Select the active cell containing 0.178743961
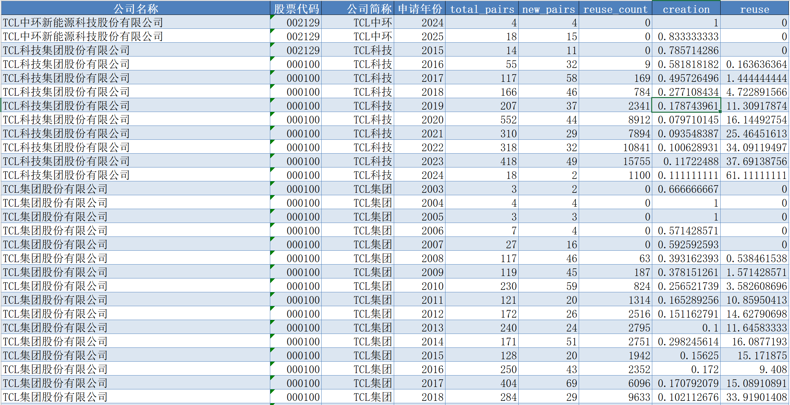The height and width of the screenshot is (405, 790). point(686,105)
